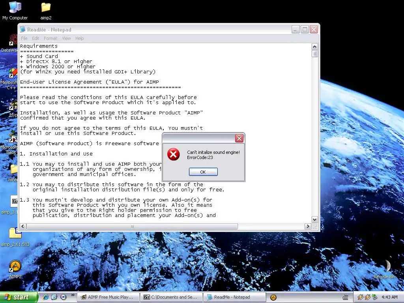Viewport: 404px width, 303px height.
Task: Minimize the ReadMe Notepad window
Action: click(x=296, y=30)
